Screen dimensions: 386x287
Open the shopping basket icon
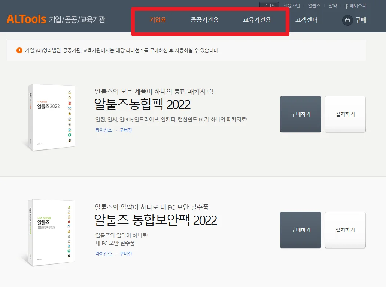(x=347, y=20)
